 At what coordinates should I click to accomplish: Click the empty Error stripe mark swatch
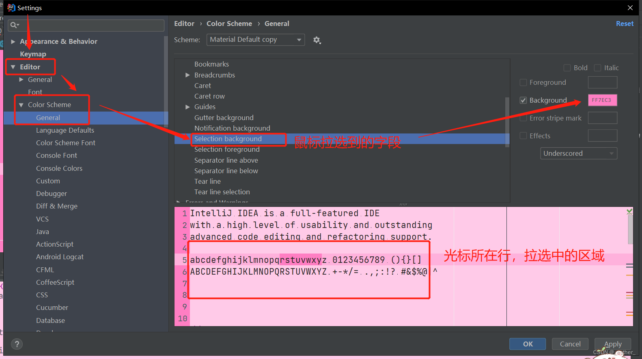click(603, 118)
